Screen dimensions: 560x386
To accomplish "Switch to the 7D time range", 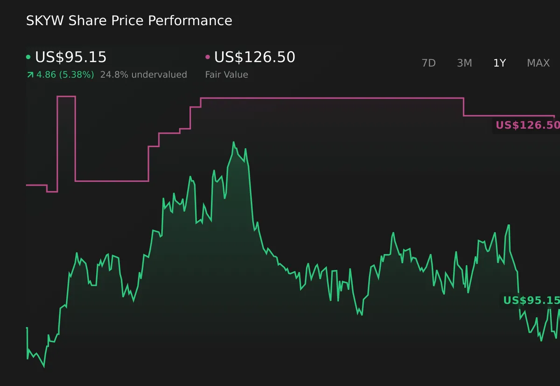I will pyautogui.click(x=428, y=63).
